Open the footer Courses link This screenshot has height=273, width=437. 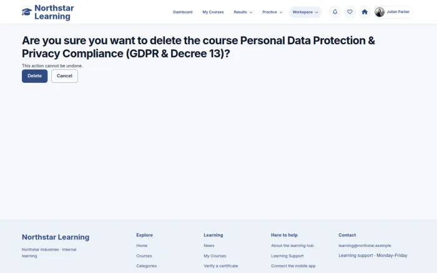144,256
